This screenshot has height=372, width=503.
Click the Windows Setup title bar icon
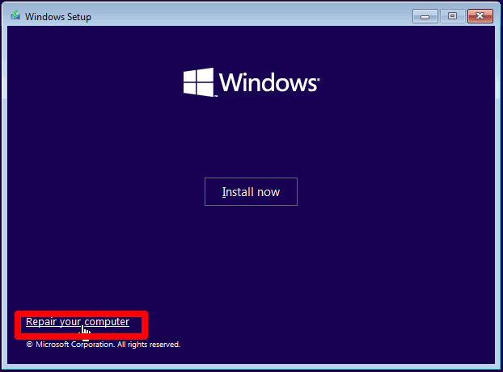click(x=15, y=16)
